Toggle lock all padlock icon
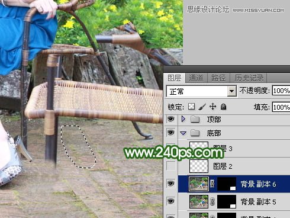This screenshot has width=290, height=218. tap(223, 107)
